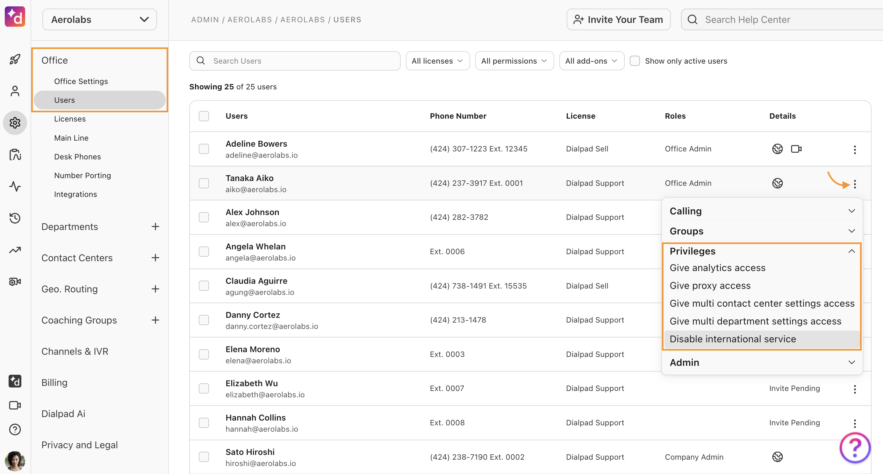The width and height of the screenshot is (883, 474).
Task: Click Sato Hiroshi's globe detail icon
Action: [777, 457]
